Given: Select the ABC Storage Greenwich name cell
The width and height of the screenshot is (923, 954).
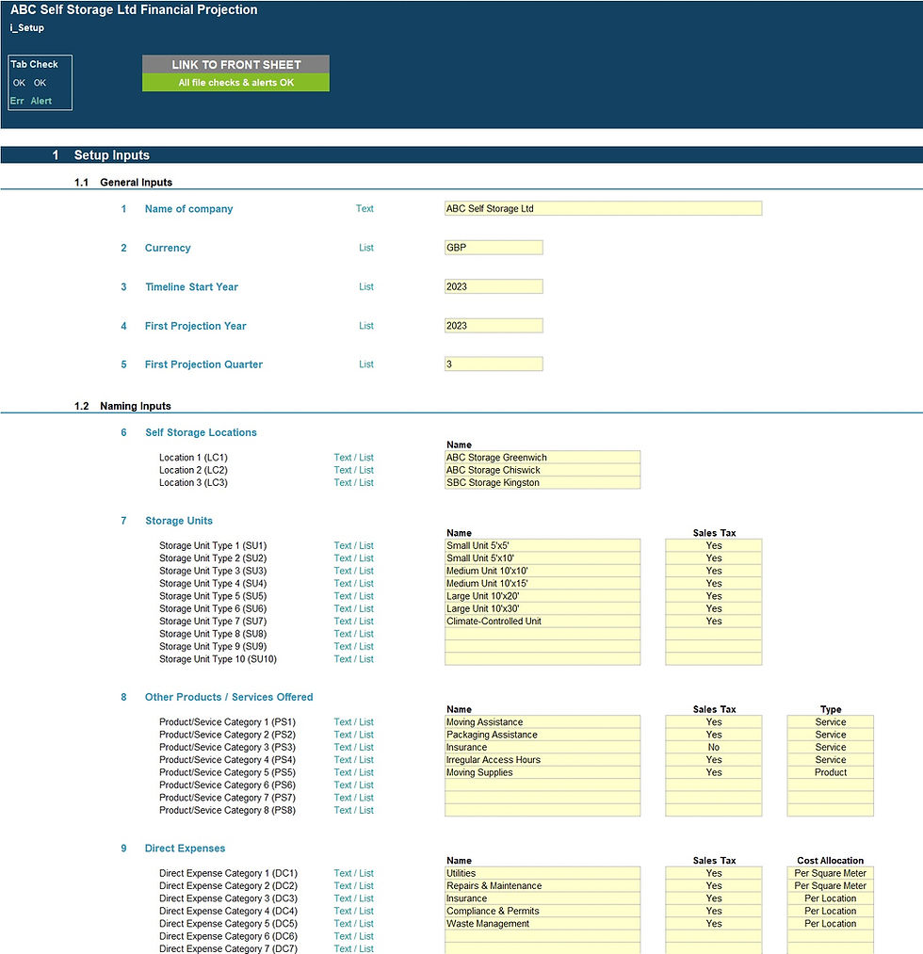Looking at the screenshot, I should coord(542,457).
